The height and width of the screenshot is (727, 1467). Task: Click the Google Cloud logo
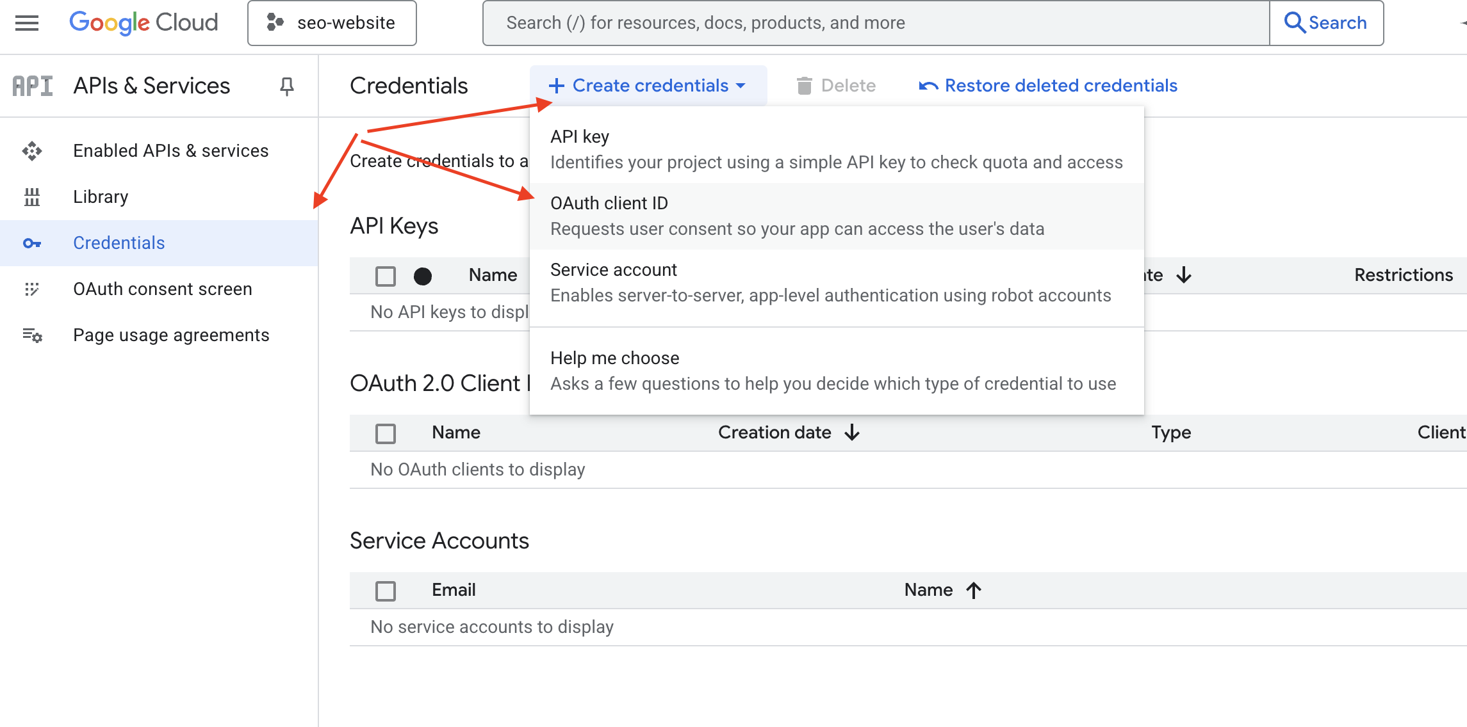143,22
